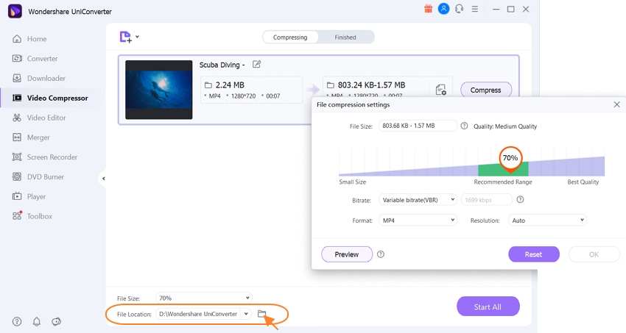Click the Small Size end of slider
The width and height of the screenshot is (626, 333).
[x=353, y=182]
